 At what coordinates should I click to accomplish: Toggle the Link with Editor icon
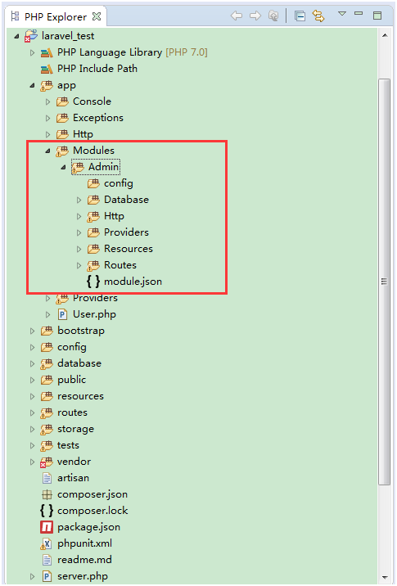318,16
